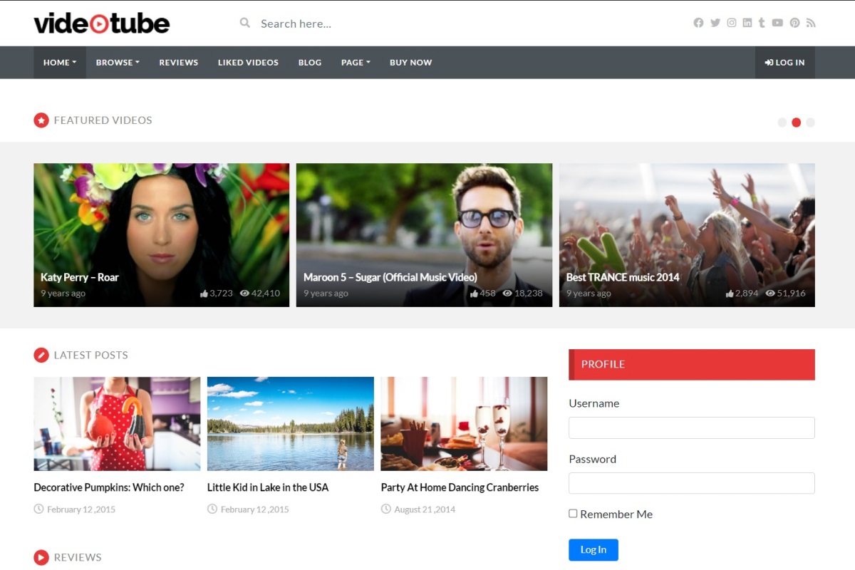Expand the Home dropdown menu
Image resolution: width=855 pixels, height=570 pixels.
tap(60, 63)
